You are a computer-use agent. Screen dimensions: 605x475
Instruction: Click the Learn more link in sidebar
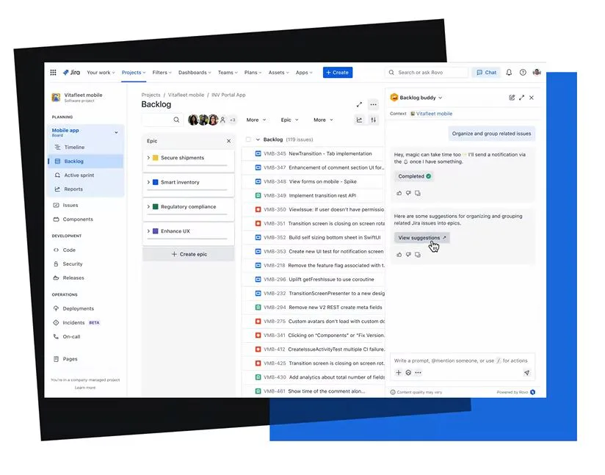coord(85,388)
